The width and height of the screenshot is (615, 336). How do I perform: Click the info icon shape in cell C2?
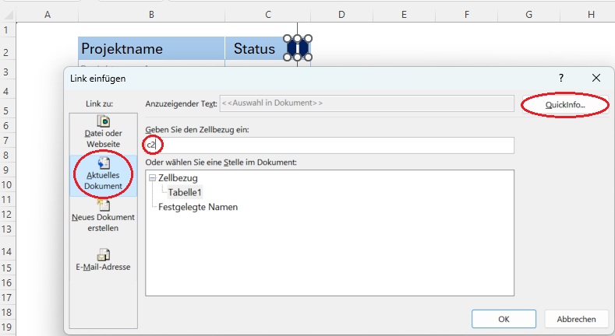[298, 48]
